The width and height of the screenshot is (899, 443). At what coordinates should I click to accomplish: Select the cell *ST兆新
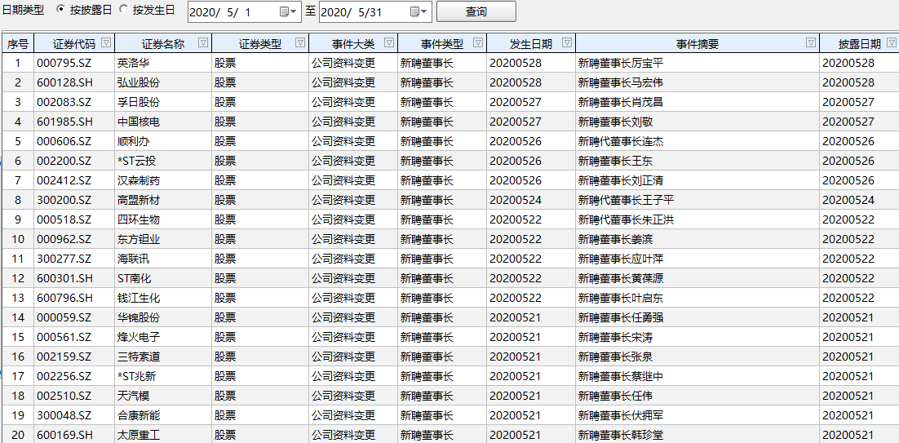163,376
